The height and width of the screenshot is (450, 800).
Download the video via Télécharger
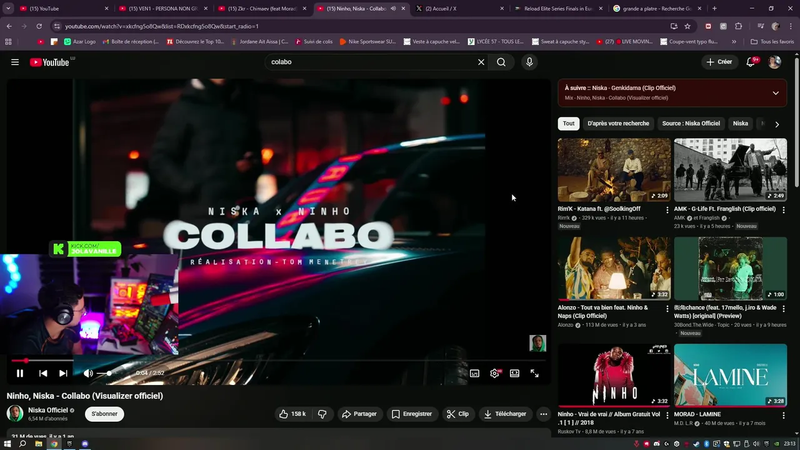505,414
